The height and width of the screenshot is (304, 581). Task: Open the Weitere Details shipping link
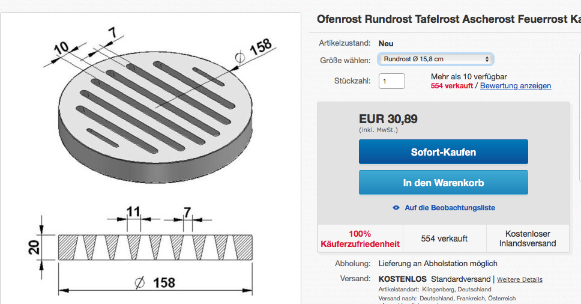pos(520,279)
